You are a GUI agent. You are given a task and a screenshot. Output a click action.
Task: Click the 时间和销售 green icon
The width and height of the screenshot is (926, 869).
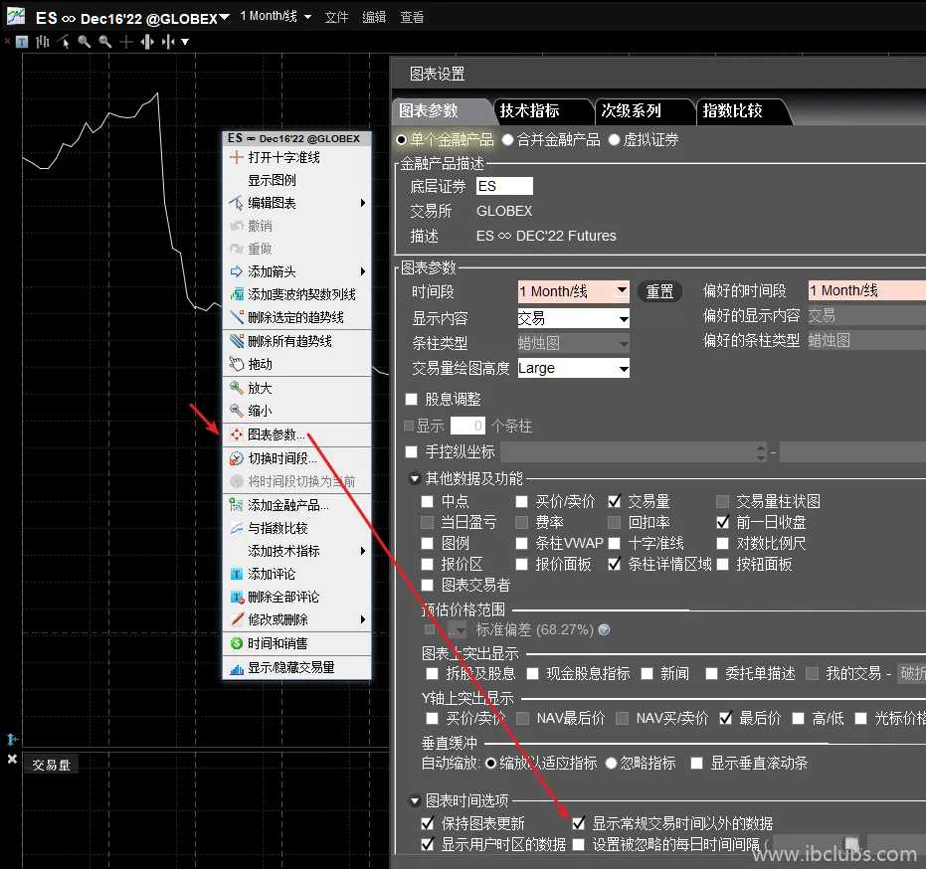[237, 643]
